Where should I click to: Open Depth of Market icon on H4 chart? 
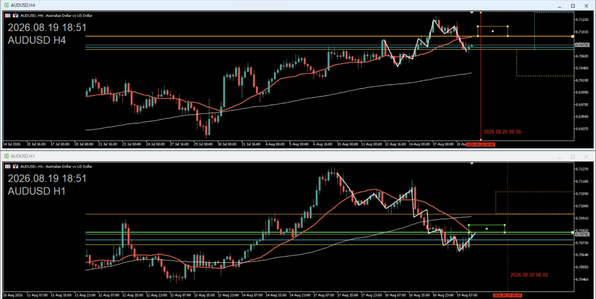tap(16, 16)
